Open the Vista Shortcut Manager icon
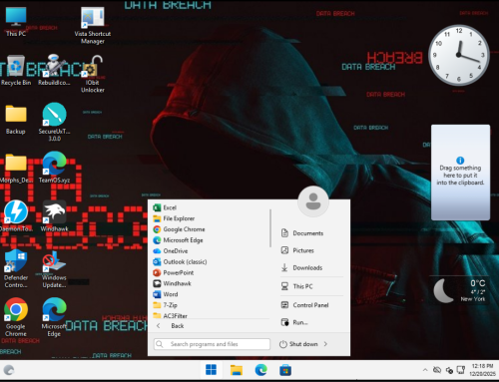 [93, 26]
